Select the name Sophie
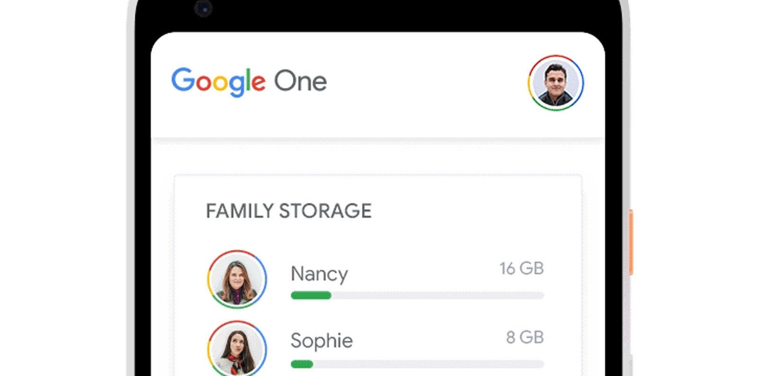Image resolution: width=758 pixels, height=376 pixels. coord(322,341)
